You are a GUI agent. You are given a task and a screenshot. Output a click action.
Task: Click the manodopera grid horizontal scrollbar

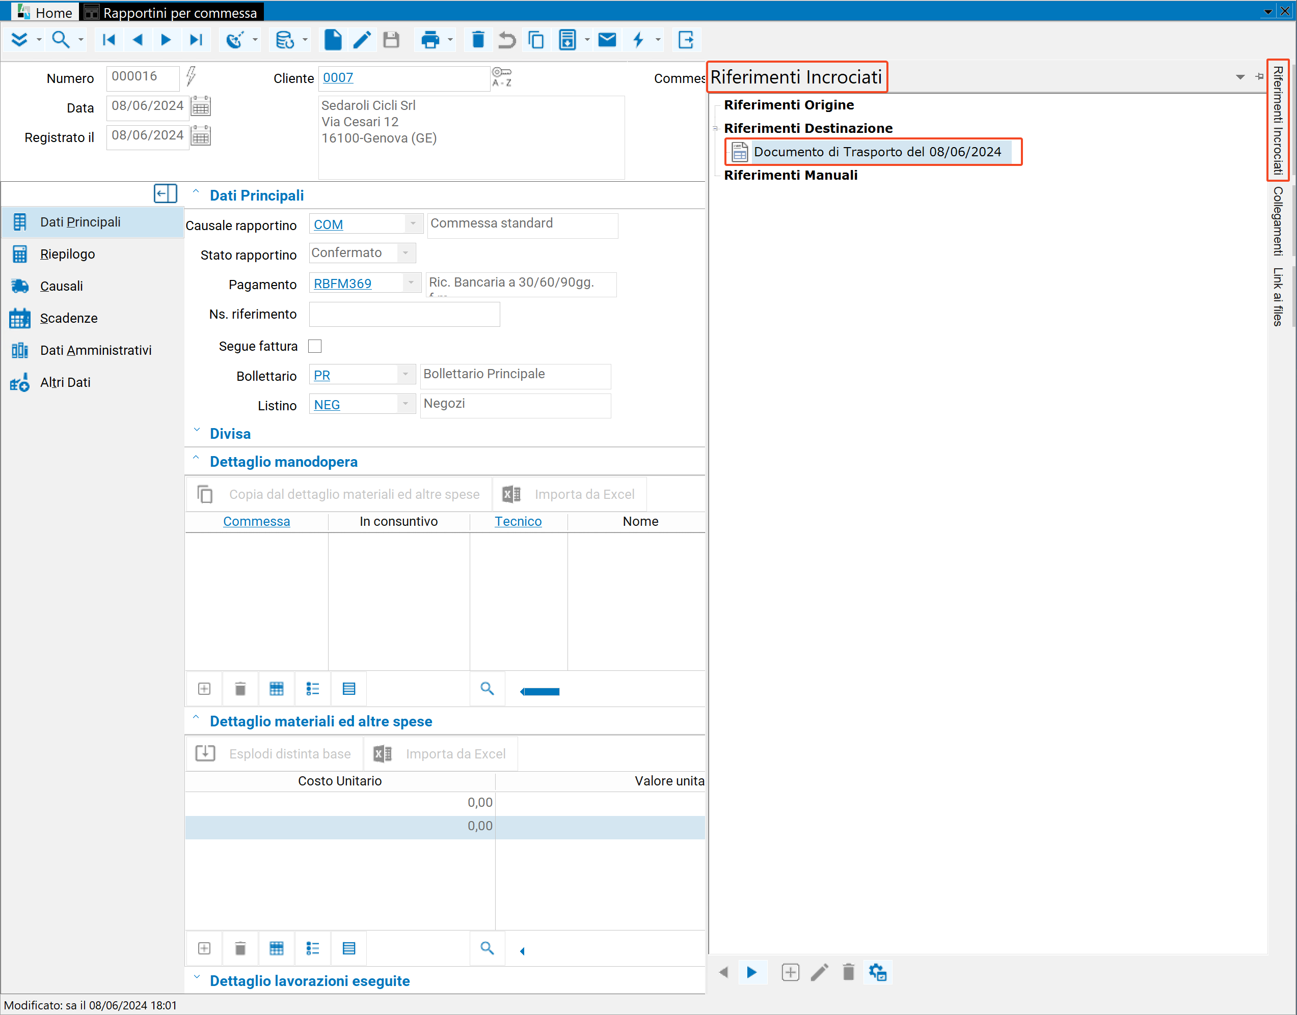tap(539, 692)
